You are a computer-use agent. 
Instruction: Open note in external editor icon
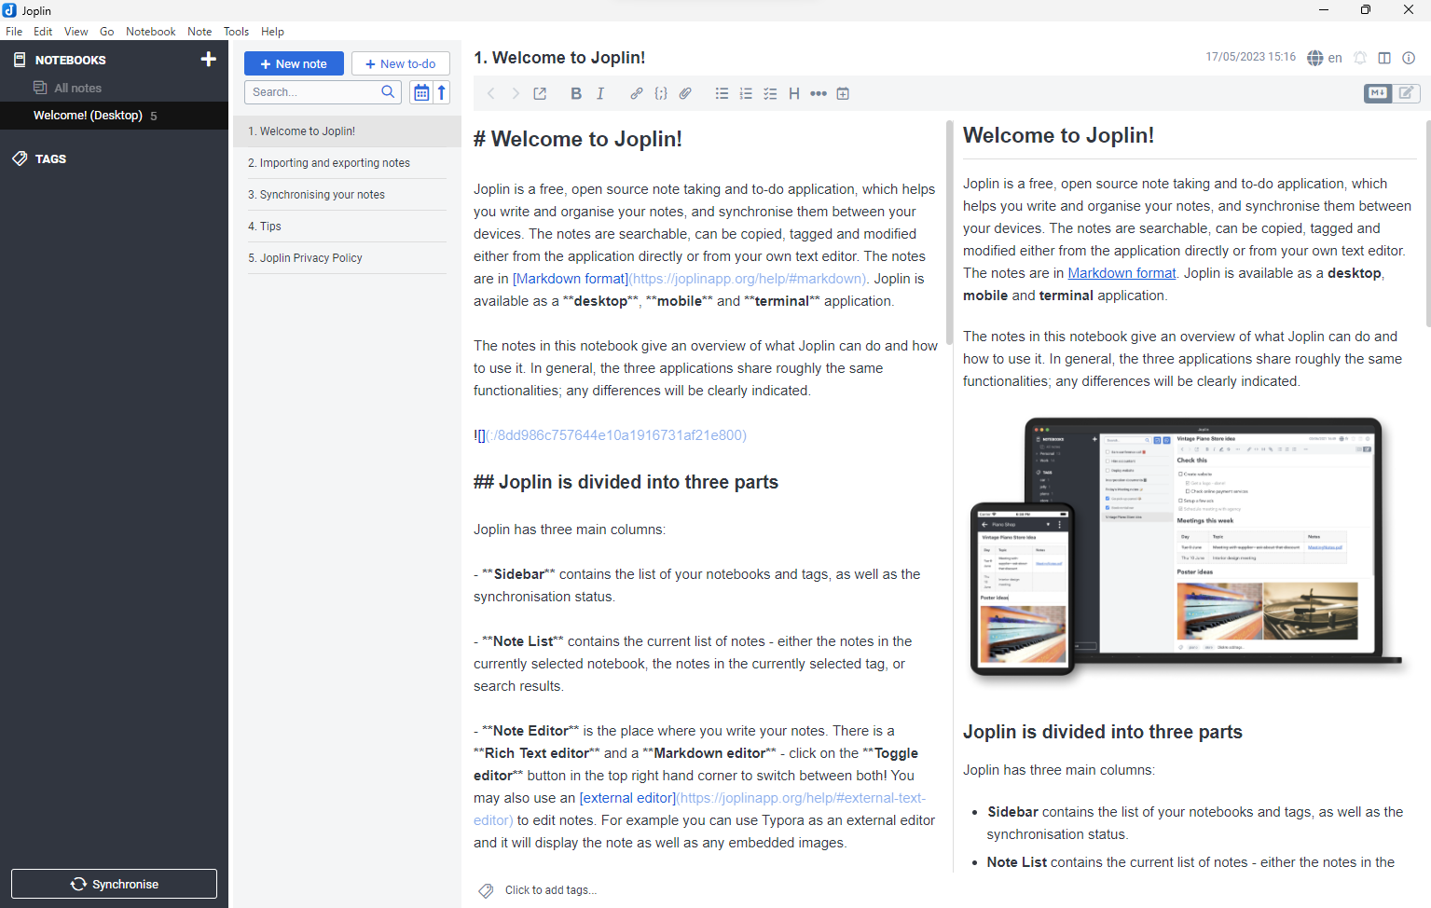[540, 93]
